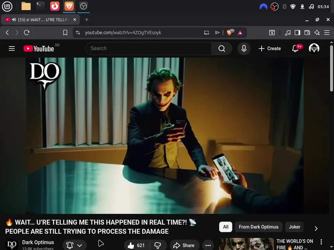334x250 pixels.
Task: Open options menu for recommended video
Action: coord(321,242)
